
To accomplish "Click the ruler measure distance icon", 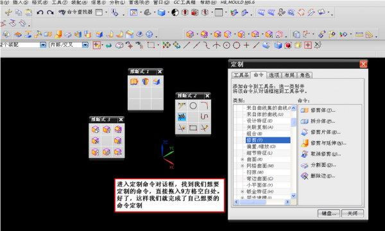I will pyautogui.click(x=359, y=35).
